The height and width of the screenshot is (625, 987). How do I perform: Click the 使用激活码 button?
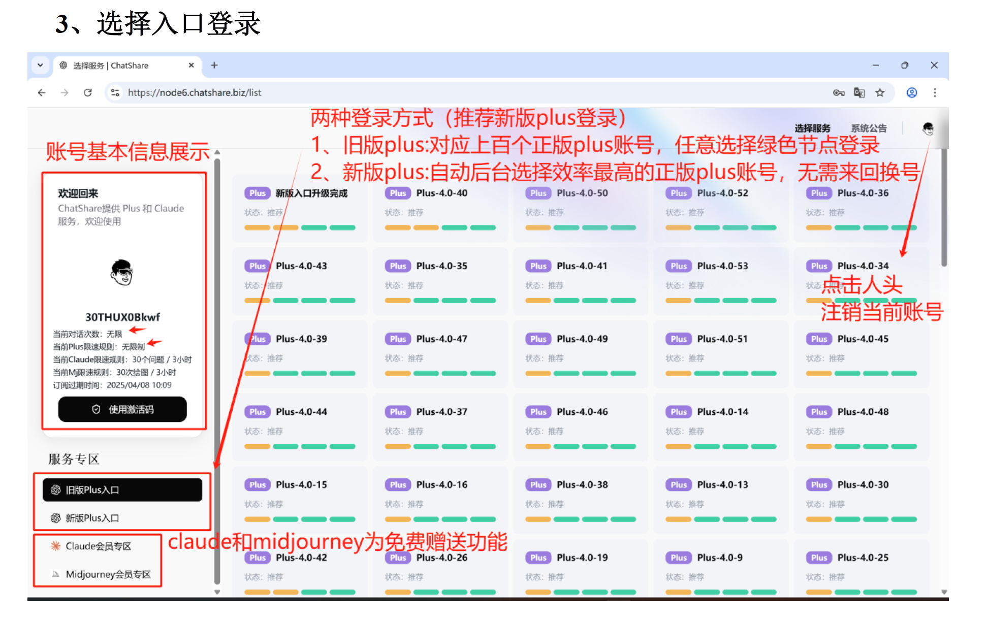[x=122, y=409]
